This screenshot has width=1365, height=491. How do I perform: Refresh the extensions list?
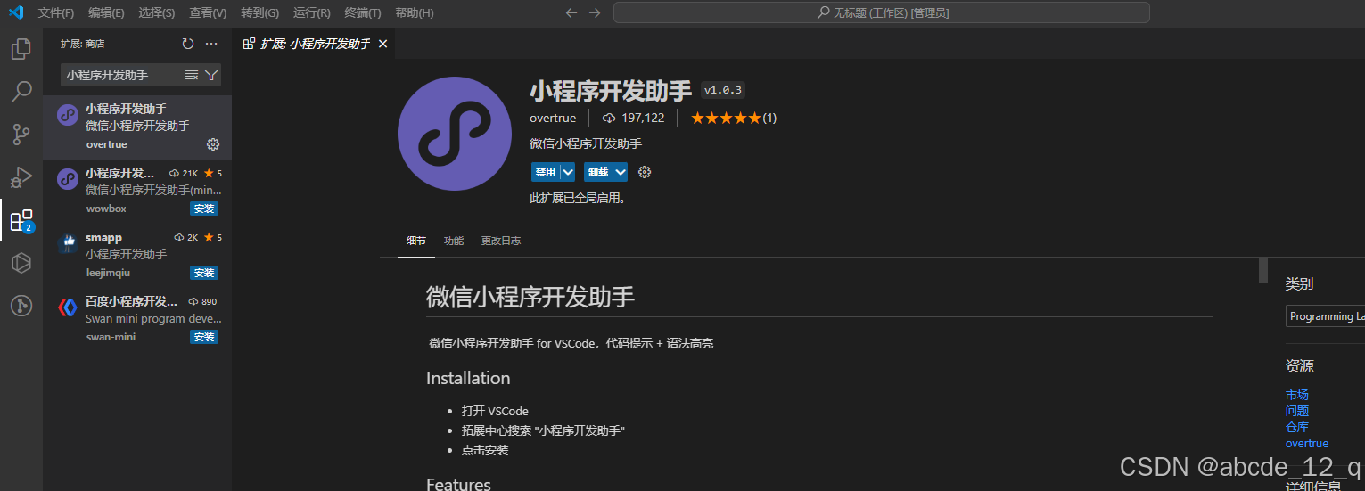(x=187, y=44)
